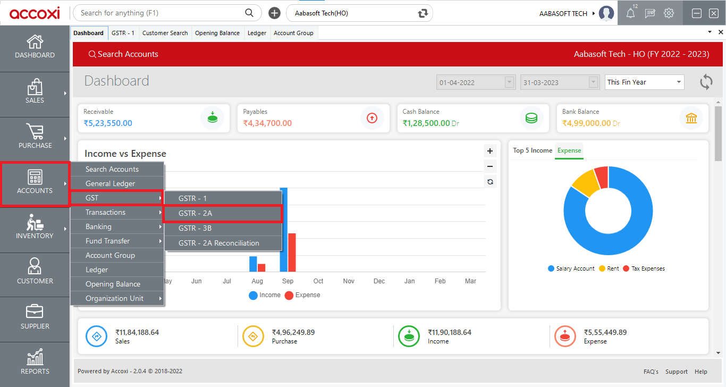Viewport: 726px width, 387px height.
Task: Click the Bank Balance building icon
Action: pos(691,118)
